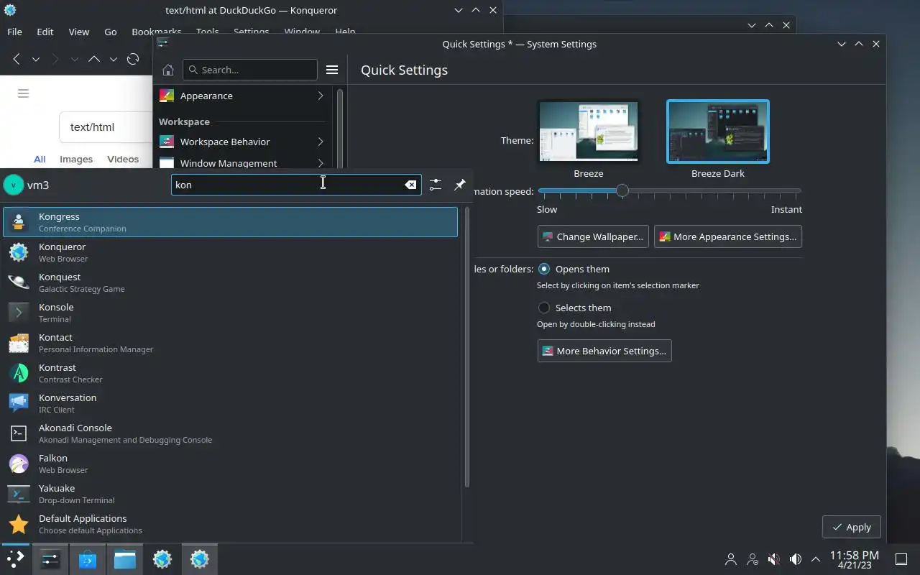This screenshot has height=575, width=920.
Task: Open Kontact Personal Information Manager
Action: point(230,343)
